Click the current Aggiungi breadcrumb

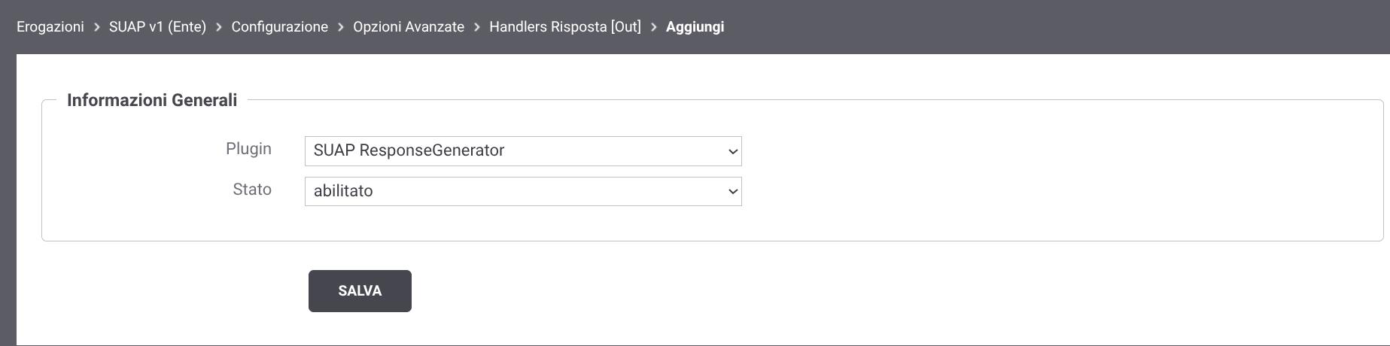(x=695, y=27)
